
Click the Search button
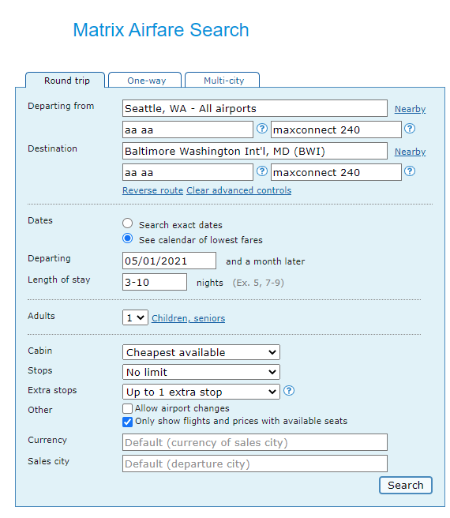[x=406, y=486]
